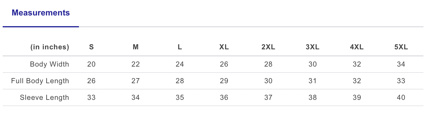Click Body Width value 20 for S
The width and height of the screenshot is (430, 126).
click(x=91, y=64)
